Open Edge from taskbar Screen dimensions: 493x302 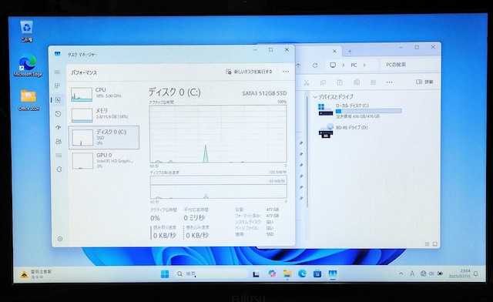click(302, 273)
